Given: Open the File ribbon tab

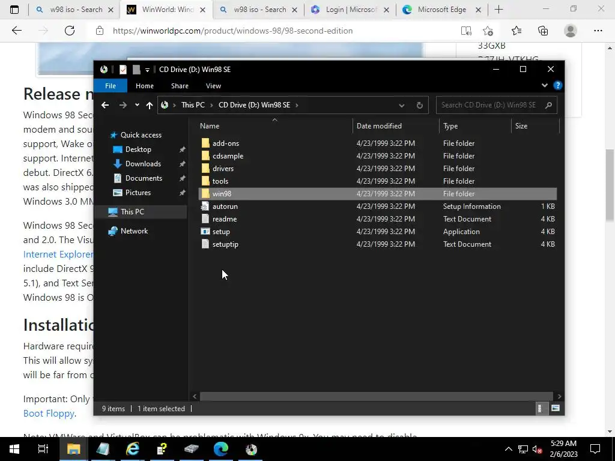Looking at the screenshot, I should [111, 85].
